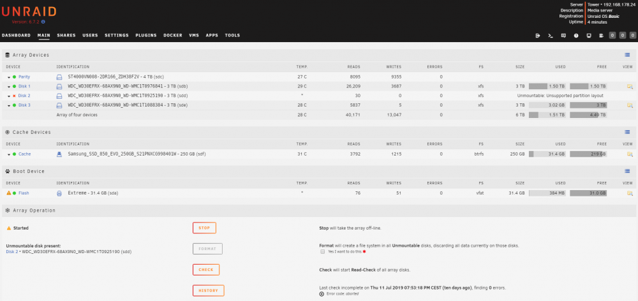Browse Disk 3 contents via view icon
The height and width of the screenshot is (301, 638).
(x=630, y=105)
